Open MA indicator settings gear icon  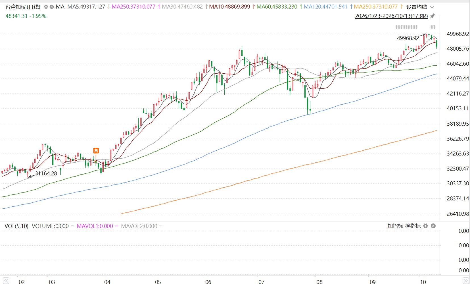(46, 7)
